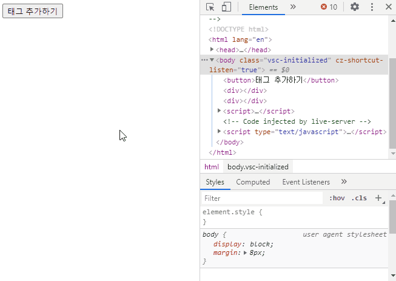Toggle the .cls class editor
Viewport: 396px width, 281px height.
pyautogui.click(x=359, y=198)
